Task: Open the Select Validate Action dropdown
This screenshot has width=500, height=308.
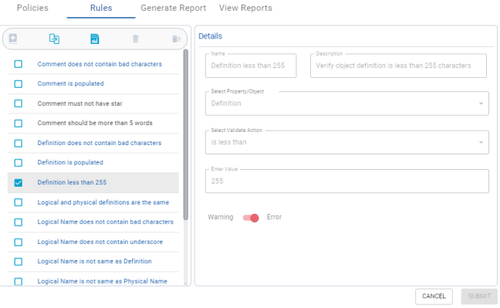Action: [347, 142]
